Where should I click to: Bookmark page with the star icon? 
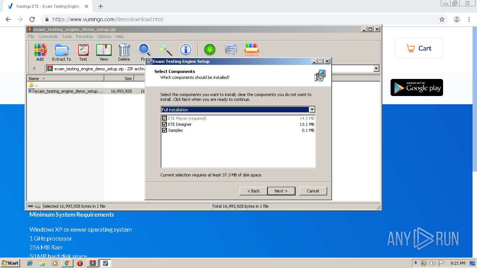click(442, 19)
